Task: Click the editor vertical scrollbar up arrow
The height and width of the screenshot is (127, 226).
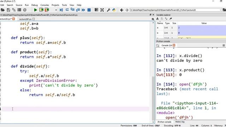Action: (x=153, y=23)
